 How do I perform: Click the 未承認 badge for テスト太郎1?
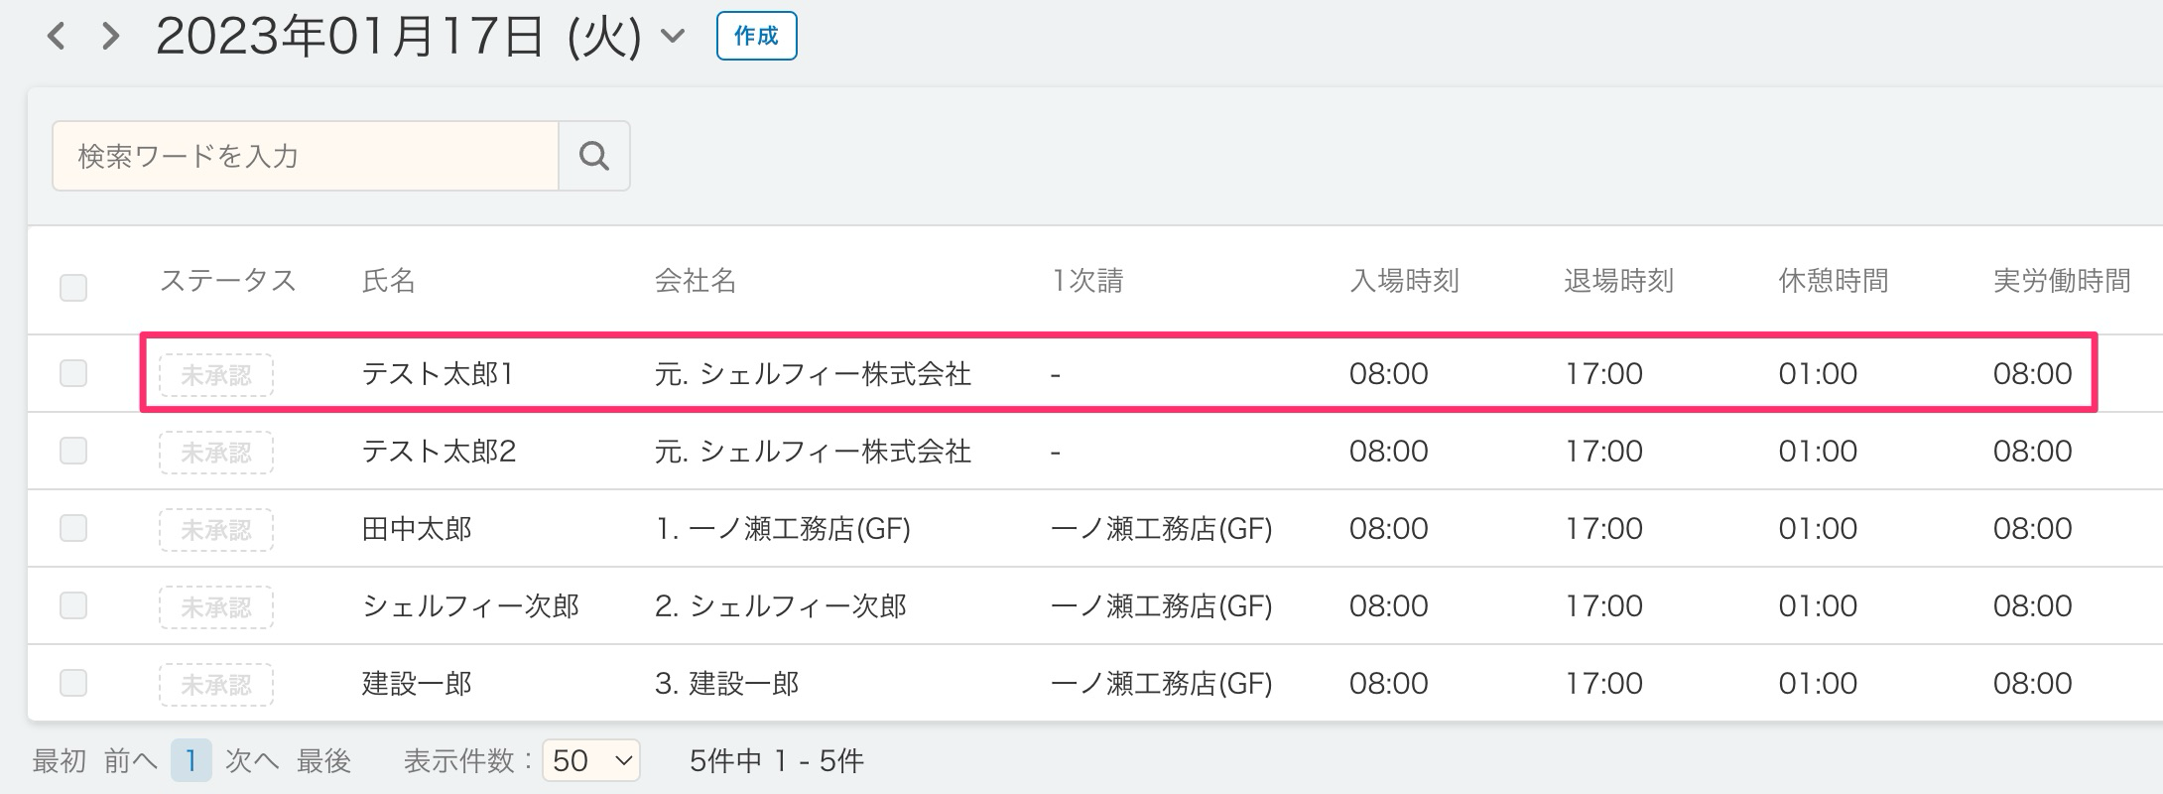pyautogui.click(x=216, y=375)
